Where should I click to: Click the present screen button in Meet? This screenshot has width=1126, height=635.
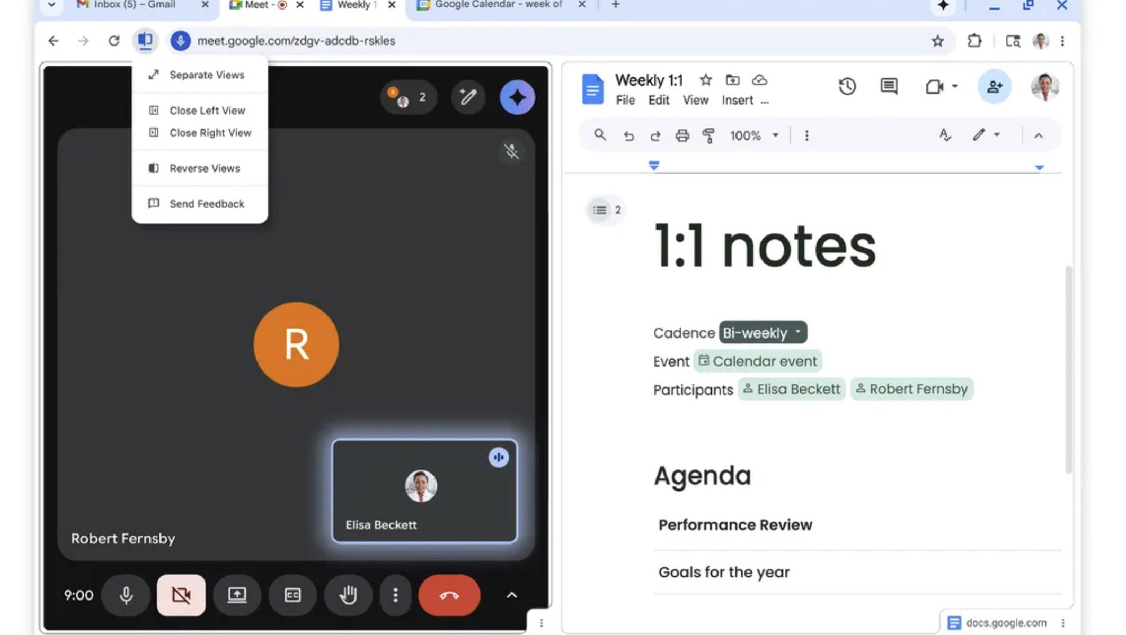tap(237, 595)
